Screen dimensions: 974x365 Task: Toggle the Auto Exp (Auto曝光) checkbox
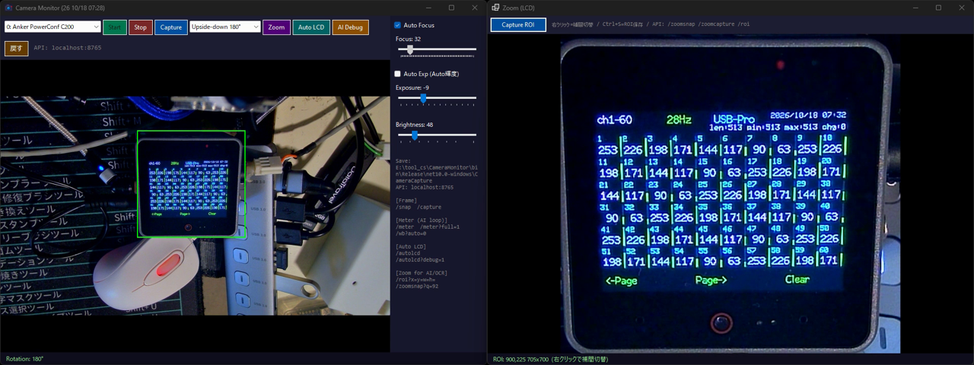point(397,74)
